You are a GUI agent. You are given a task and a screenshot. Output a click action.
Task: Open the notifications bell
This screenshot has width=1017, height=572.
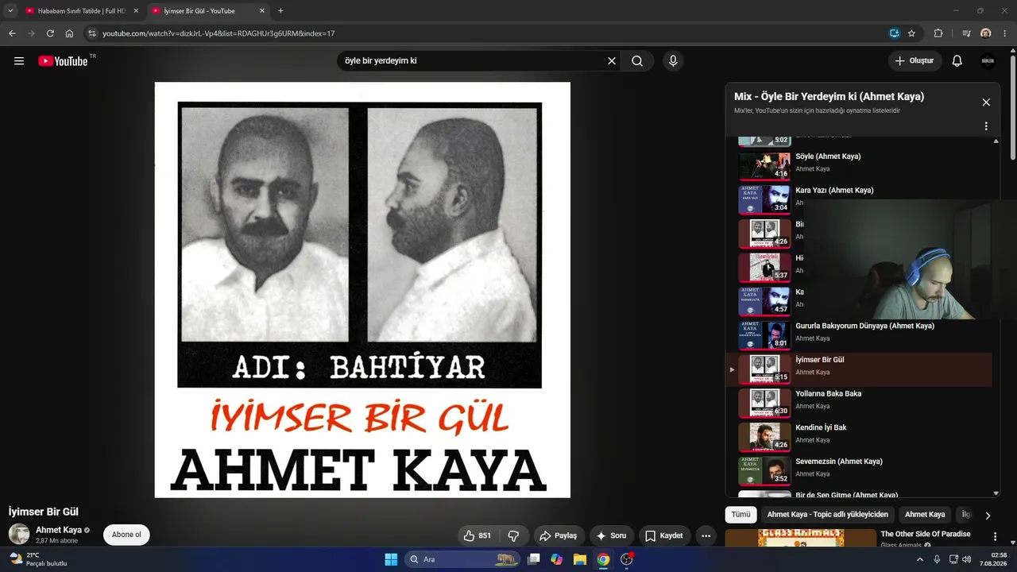click(957, 61)
